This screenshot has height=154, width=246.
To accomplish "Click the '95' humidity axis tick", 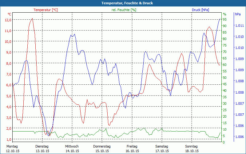I will [x=225, y=19].
